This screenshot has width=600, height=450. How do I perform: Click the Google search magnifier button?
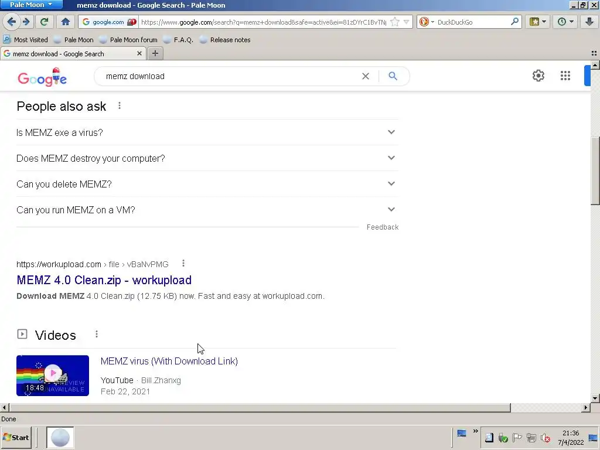point(393,76)
